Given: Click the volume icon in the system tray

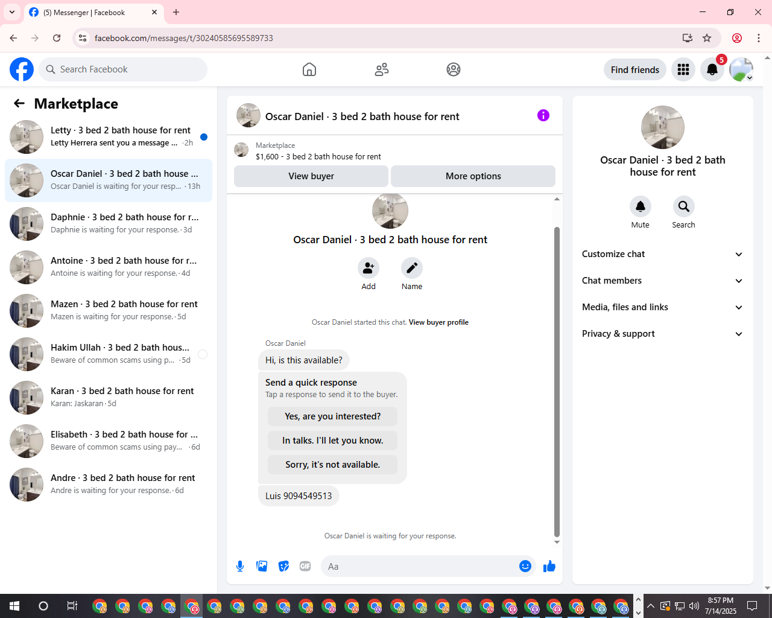Looking at the screenshot, I should (694, 606).
